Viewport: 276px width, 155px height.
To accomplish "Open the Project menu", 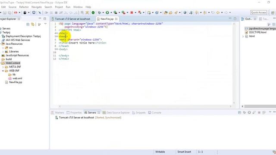I will [x=59, y=7].
